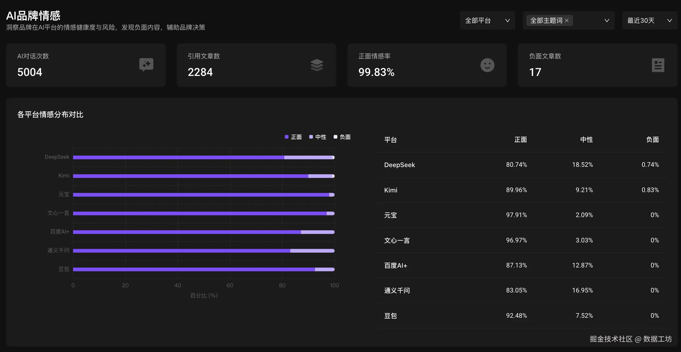Click the Kimi chart axis label
The width and height of the screenshot is (681, 352).
click(x=64, y=176)
